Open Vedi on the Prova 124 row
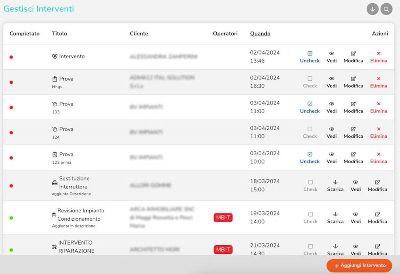This screenshot has height=274, width=400. pyautogui.click(x=332, y=133)
